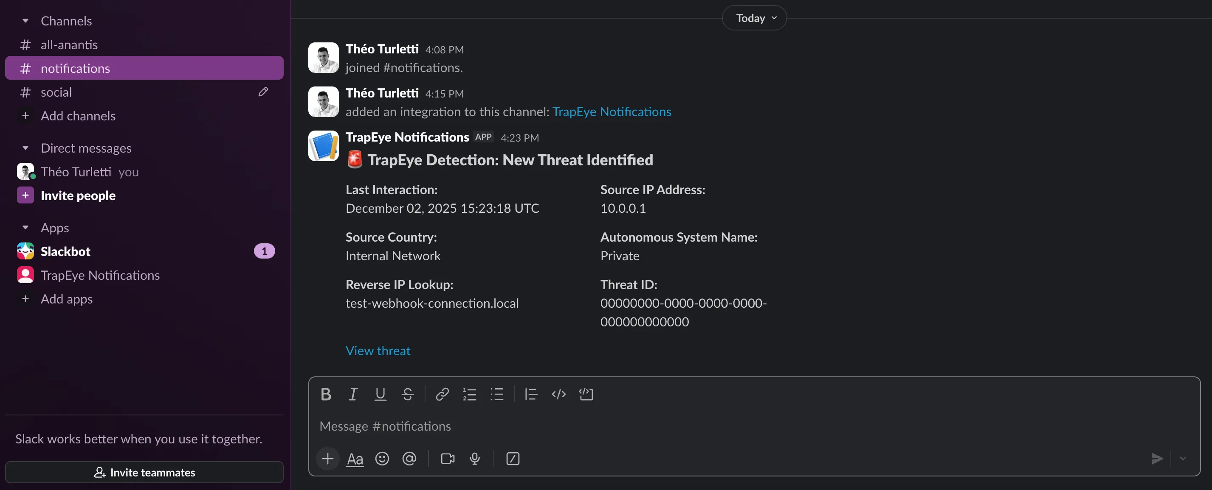This screenshot has width=1212, height=490.
Task: Toggle underline formatting
Action: pos(380,394)
